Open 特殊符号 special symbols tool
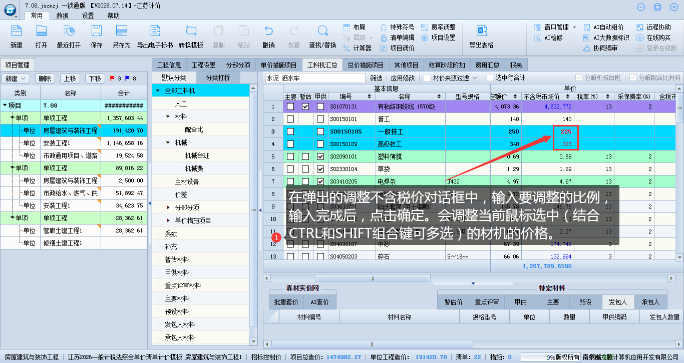 coord(397,27)
